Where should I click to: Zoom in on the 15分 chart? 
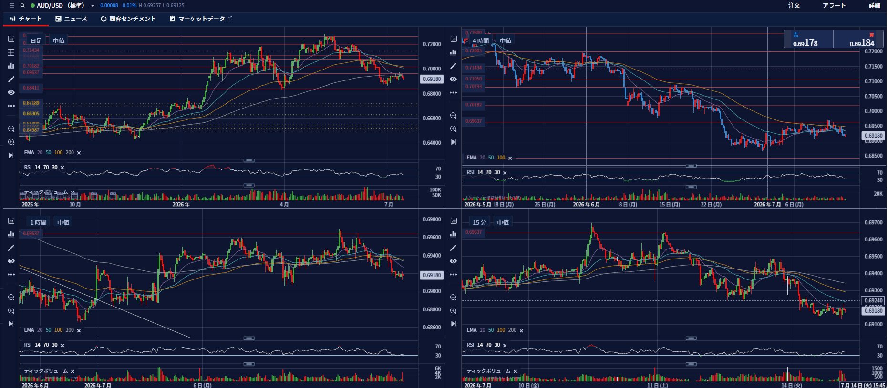pos(454,311)
